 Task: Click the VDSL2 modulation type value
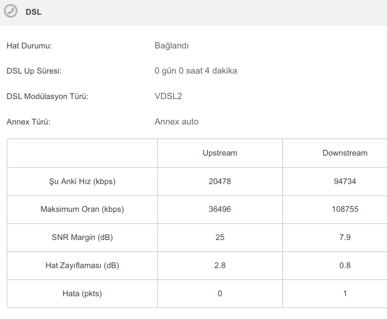[x=168, y=96]
